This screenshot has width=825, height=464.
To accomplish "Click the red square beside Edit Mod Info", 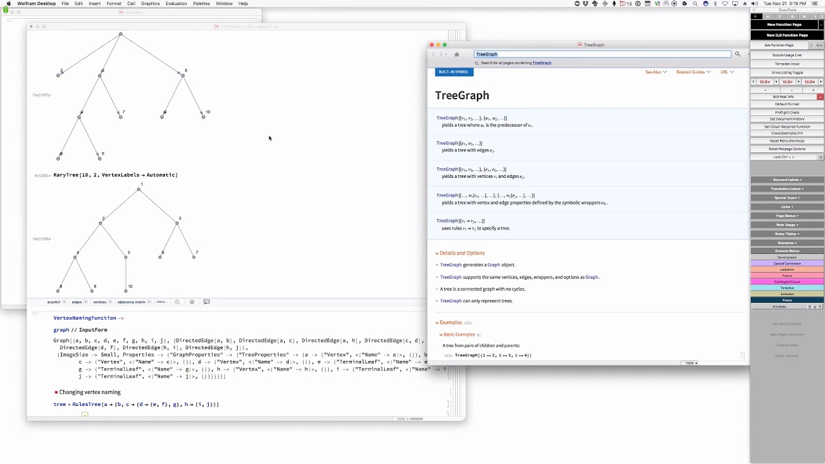I will click(820, 97).
